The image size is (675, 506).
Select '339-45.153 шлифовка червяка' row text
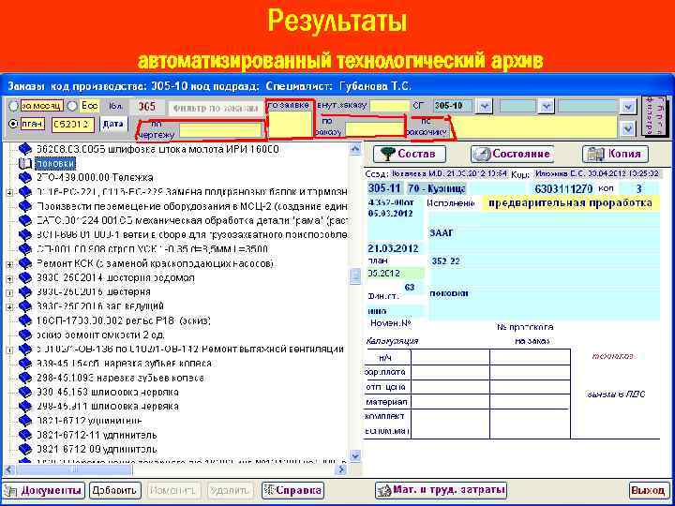coord(108,392)
